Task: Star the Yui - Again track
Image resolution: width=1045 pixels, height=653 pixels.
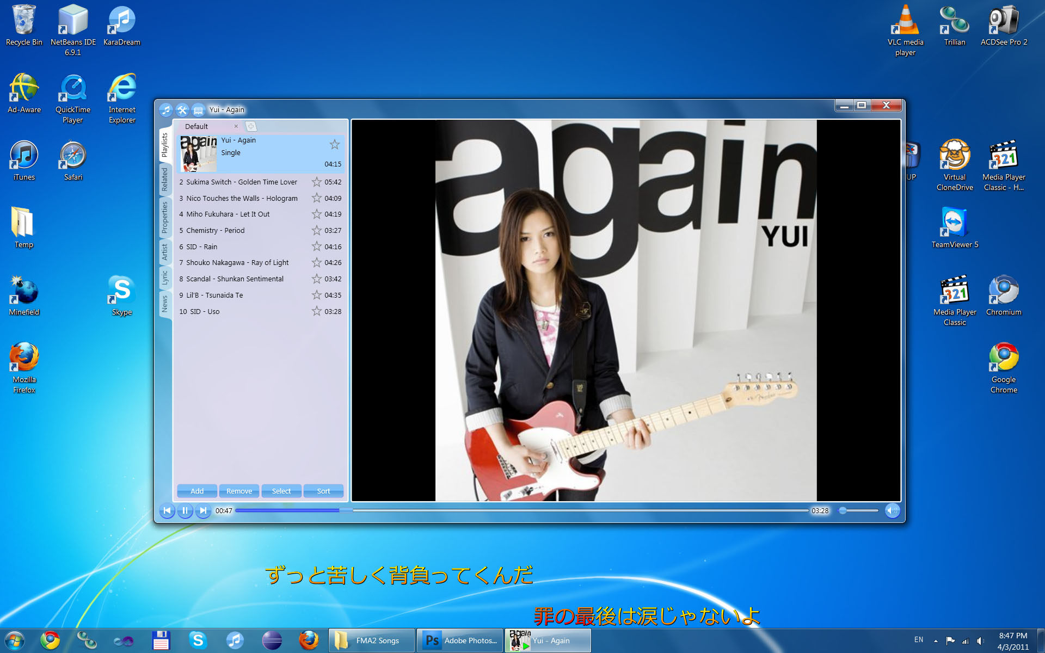Action: 335,144
